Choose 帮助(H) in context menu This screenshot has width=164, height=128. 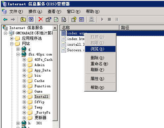coord(100,88)
